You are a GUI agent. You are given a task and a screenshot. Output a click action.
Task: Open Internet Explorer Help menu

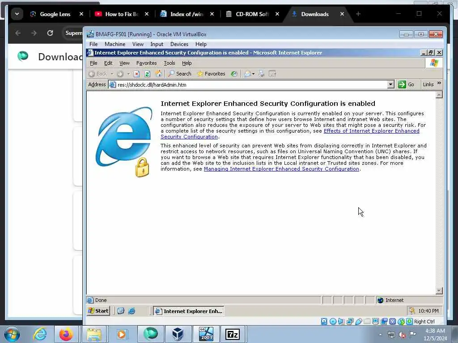[x=187, y=63]
